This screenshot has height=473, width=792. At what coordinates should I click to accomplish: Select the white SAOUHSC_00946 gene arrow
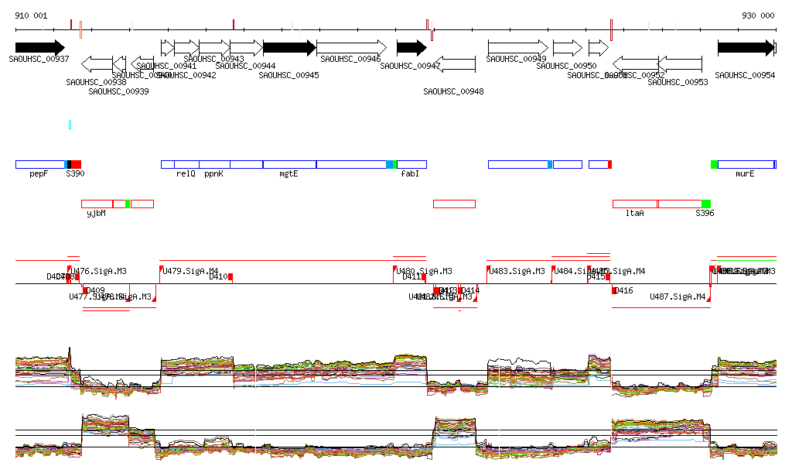[352, 48]
